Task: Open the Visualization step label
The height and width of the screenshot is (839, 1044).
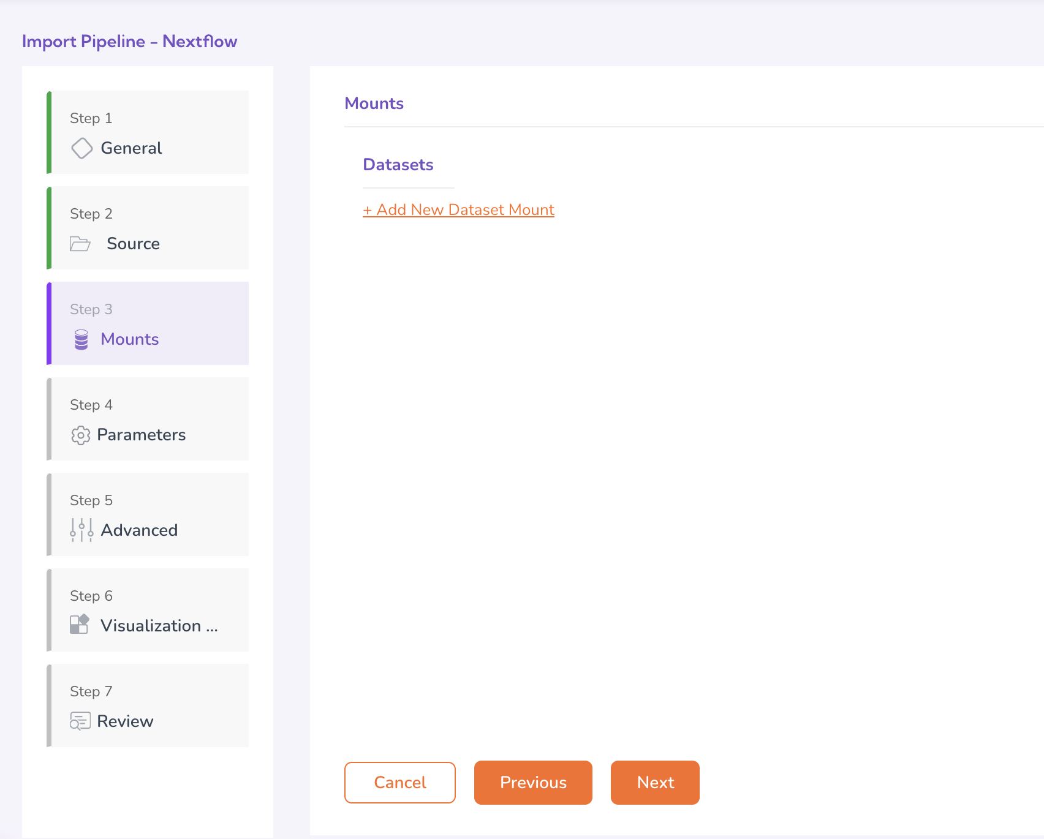Action: 159,626
